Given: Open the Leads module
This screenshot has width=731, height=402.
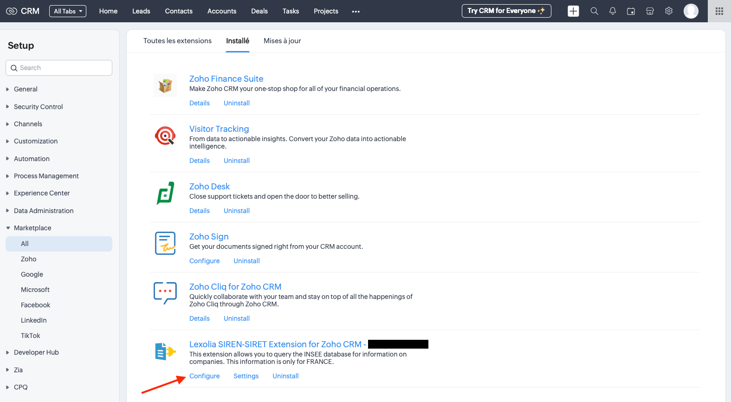Looking at the screenshot, I should [141, 11].
